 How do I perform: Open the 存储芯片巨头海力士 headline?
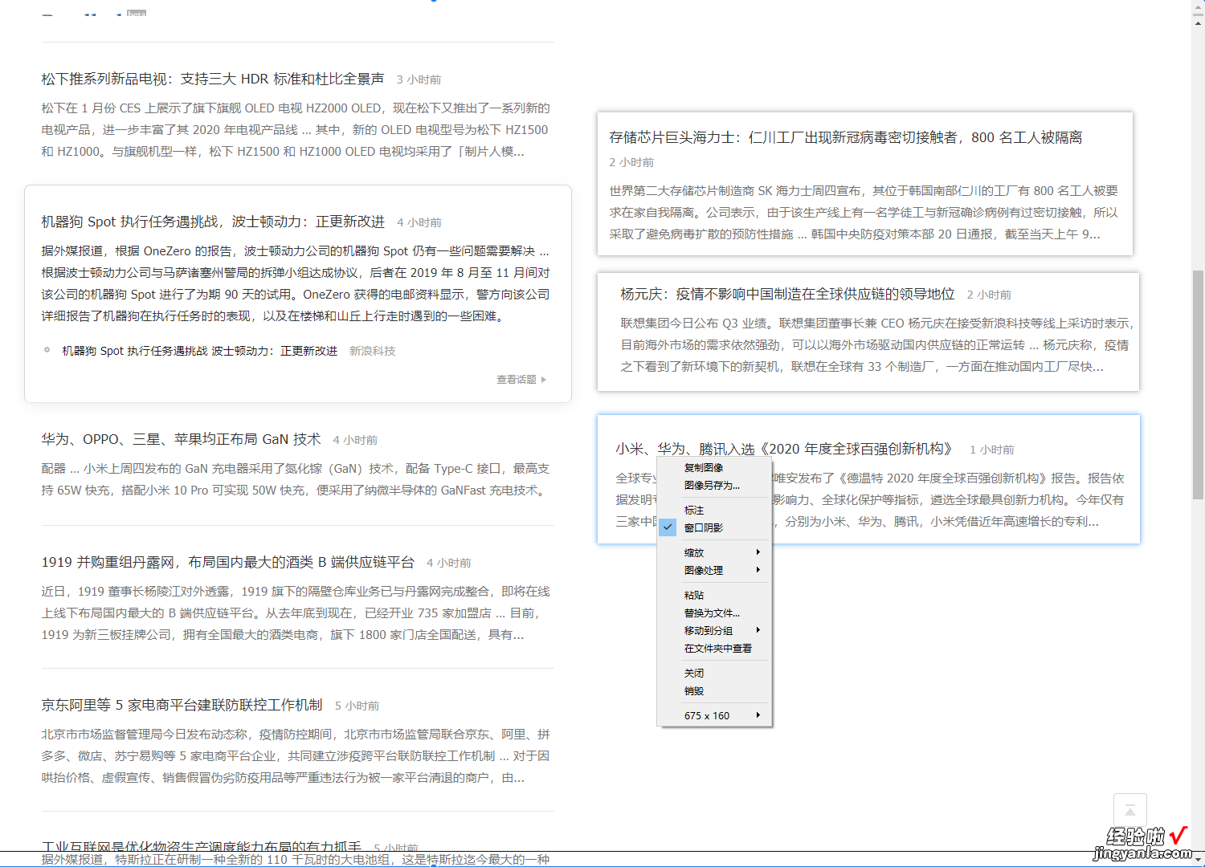(x=846, y=137)
